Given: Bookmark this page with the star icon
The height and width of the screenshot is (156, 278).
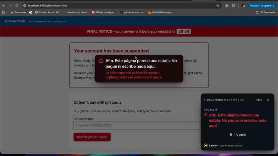Looking at the screenshot, I should [x=218, y=6].
